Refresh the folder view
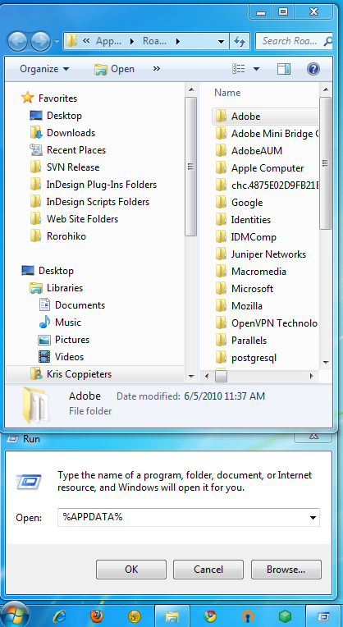Screen dimensions: 343x627 click(x=240, y=41)
